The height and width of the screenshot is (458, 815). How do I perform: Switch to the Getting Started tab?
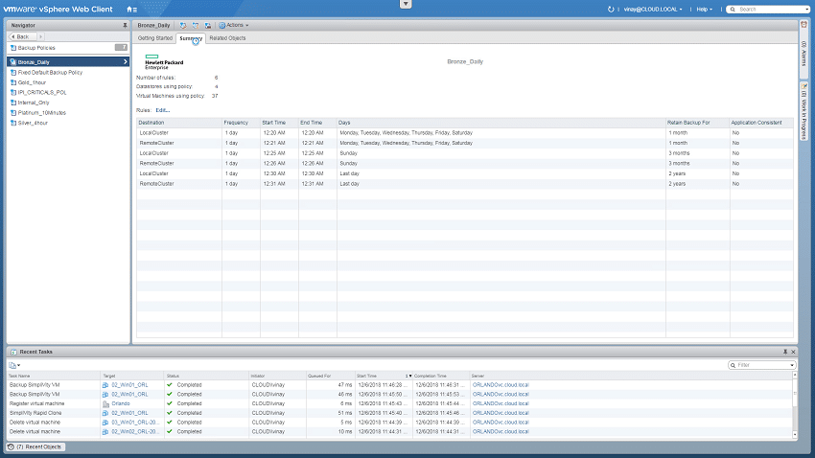click(155, 38)
